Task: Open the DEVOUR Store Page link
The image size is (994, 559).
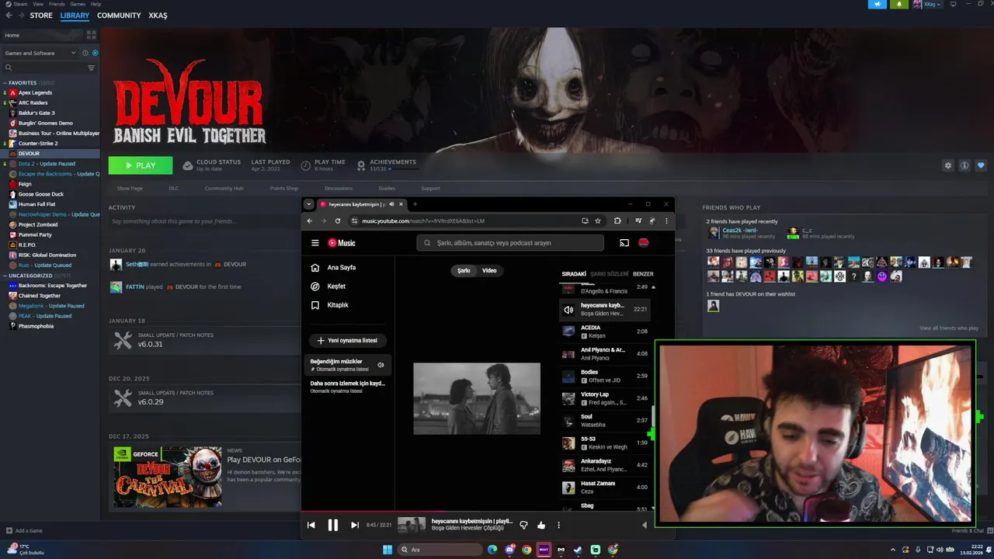Action: pyautogui.click(x=130, y=188)
